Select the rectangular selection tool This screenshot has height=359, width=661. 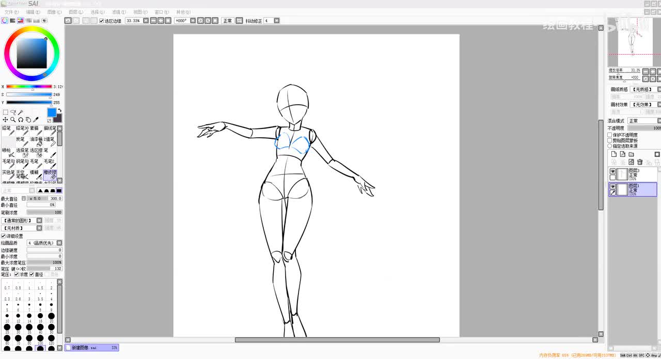tap(5, 112)
